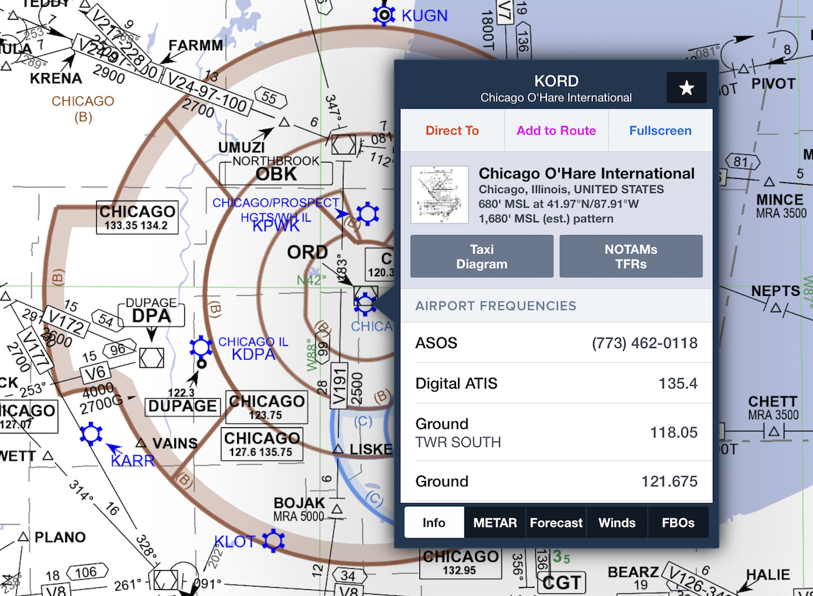Tap the KUGN airport symbol
This screenshot has height=596, width=813.
[384, 14]
